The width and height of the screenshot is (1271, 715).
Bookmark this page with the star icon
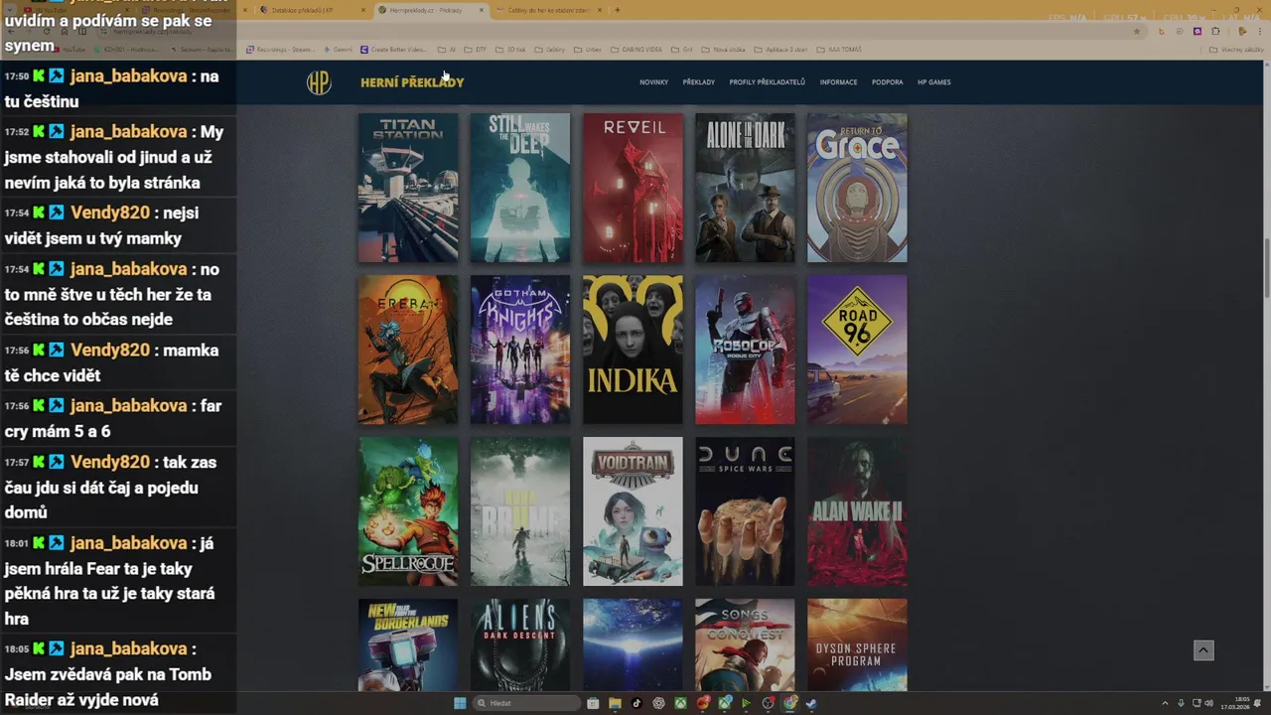coord(1137,31)
